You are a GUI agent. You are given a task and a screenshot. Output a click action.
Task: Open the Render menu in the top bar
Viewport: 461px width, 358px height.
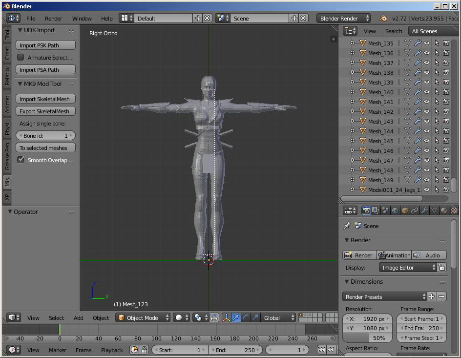54,18
